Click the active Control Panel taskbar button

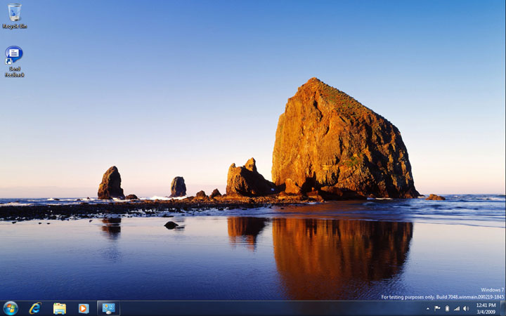point(108,308)
